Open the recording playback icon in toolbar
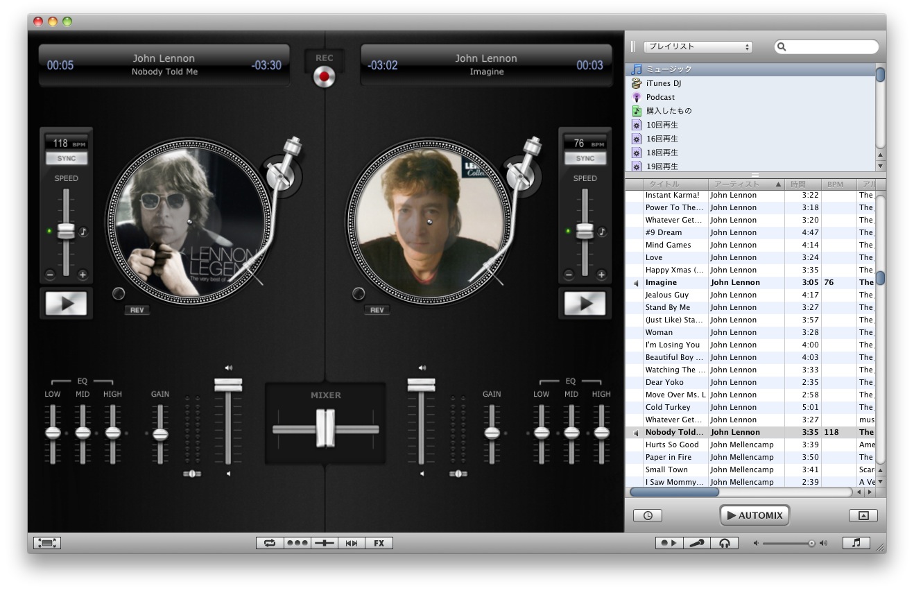The image size is (914, 595). click(669, 543)
